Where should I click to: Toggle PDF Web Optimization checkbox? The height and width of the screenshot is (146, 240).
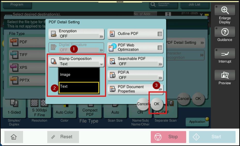tap(160, 48)
